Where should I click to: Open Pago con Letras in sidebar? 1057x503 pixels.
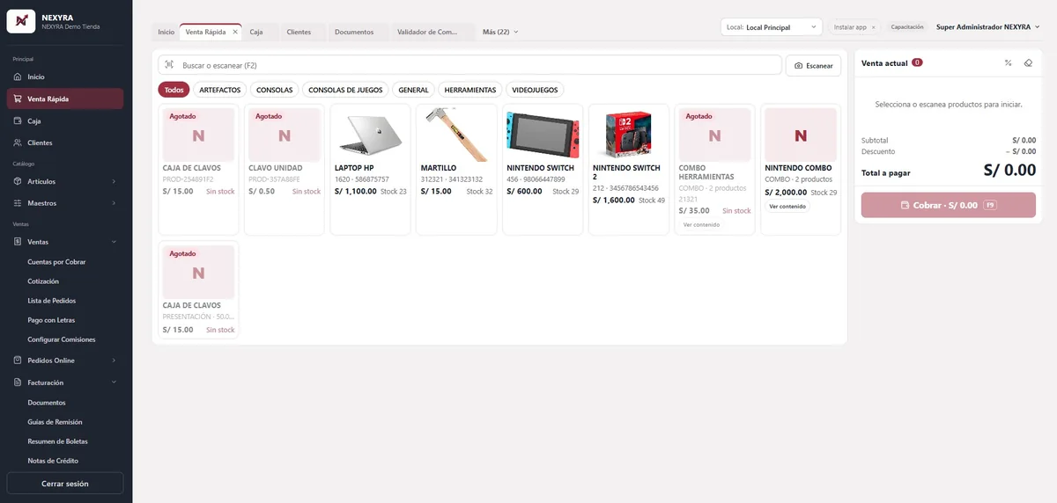(x=51, y=320)
